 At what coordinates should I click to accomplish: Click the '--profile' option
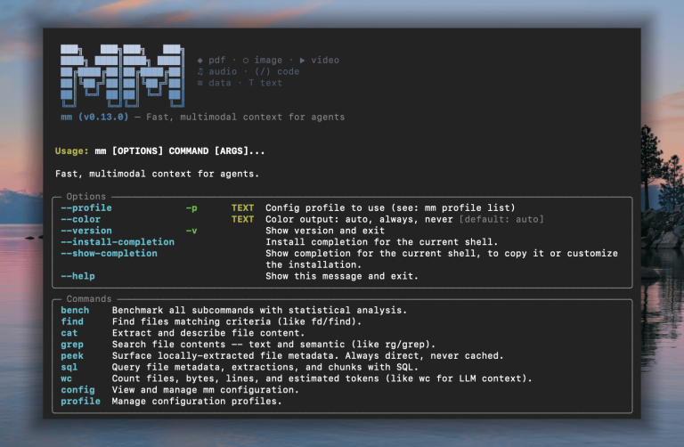pyautogui.click(x=86, y=207)
